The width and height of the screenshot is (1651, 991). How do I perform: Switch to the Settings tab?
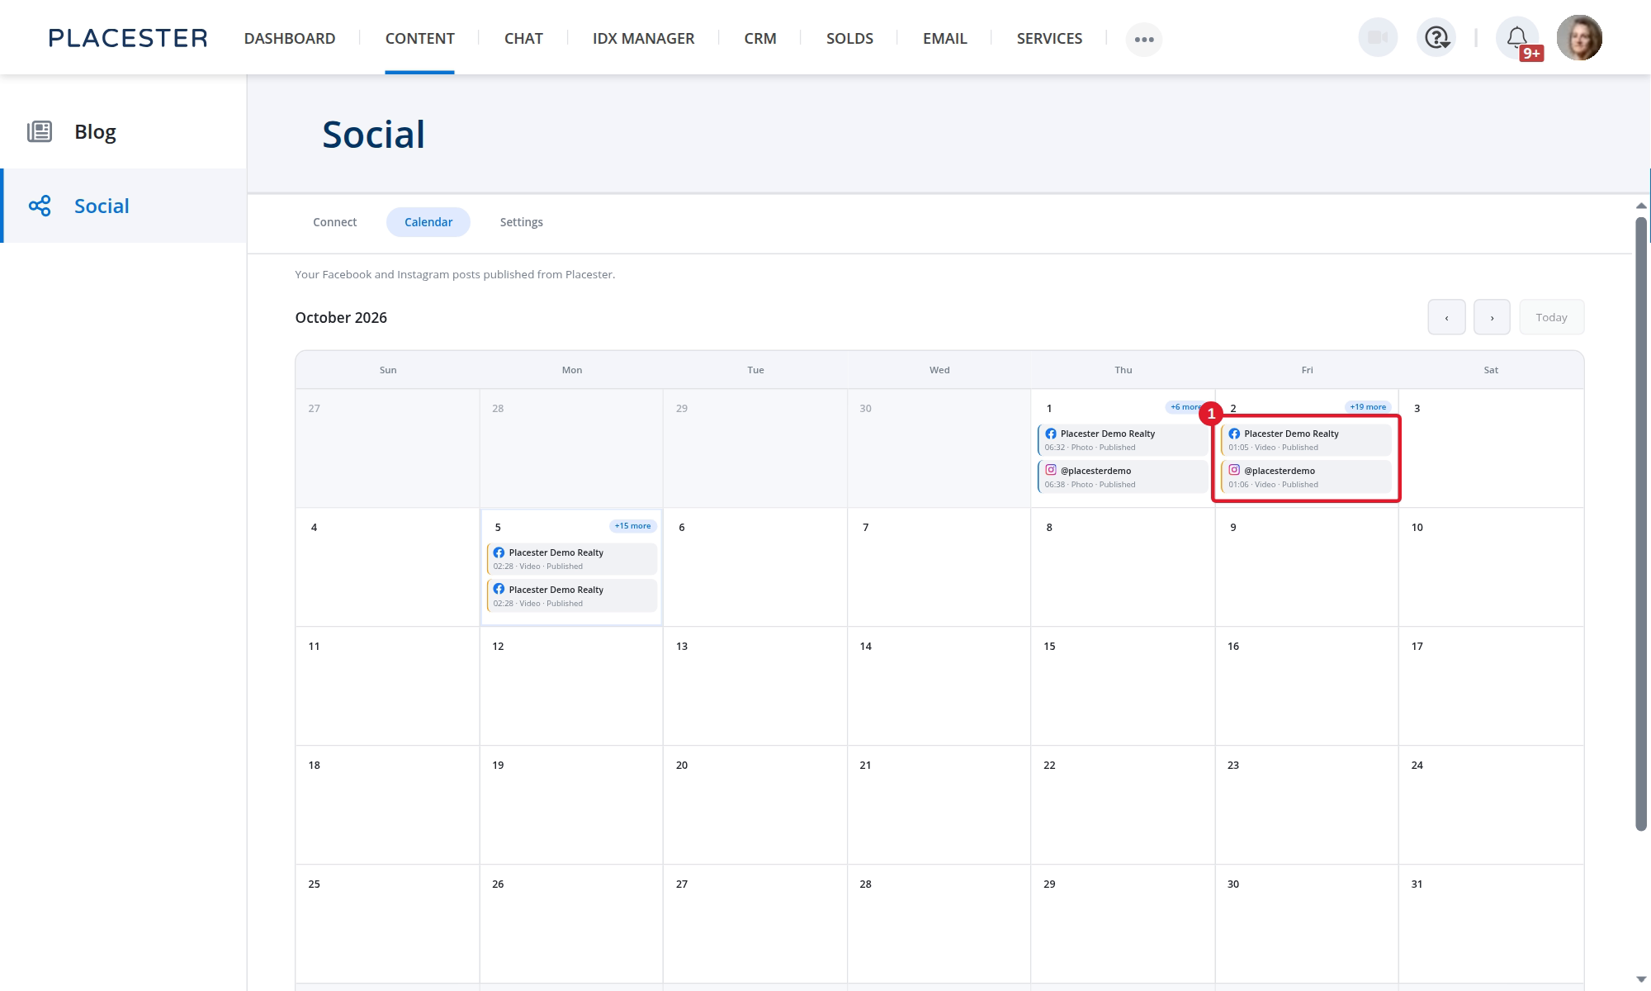521,222
